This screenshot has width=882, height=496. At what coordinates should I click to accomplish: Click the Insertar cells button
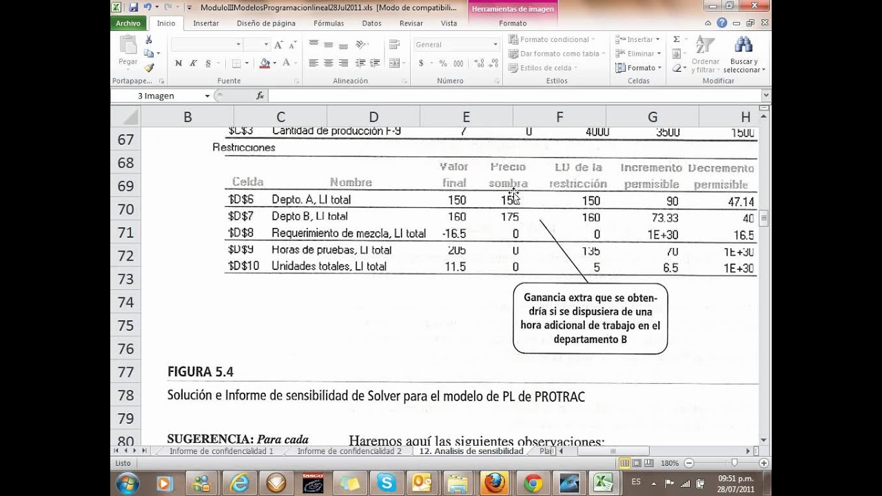[637, 39]
